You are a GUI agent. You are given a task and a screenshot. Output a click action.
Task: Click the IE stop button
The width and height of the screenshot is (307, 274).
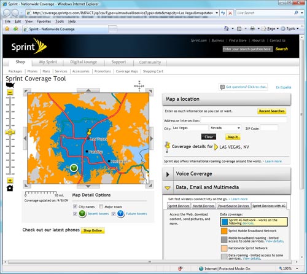click(x=230, y=13)
